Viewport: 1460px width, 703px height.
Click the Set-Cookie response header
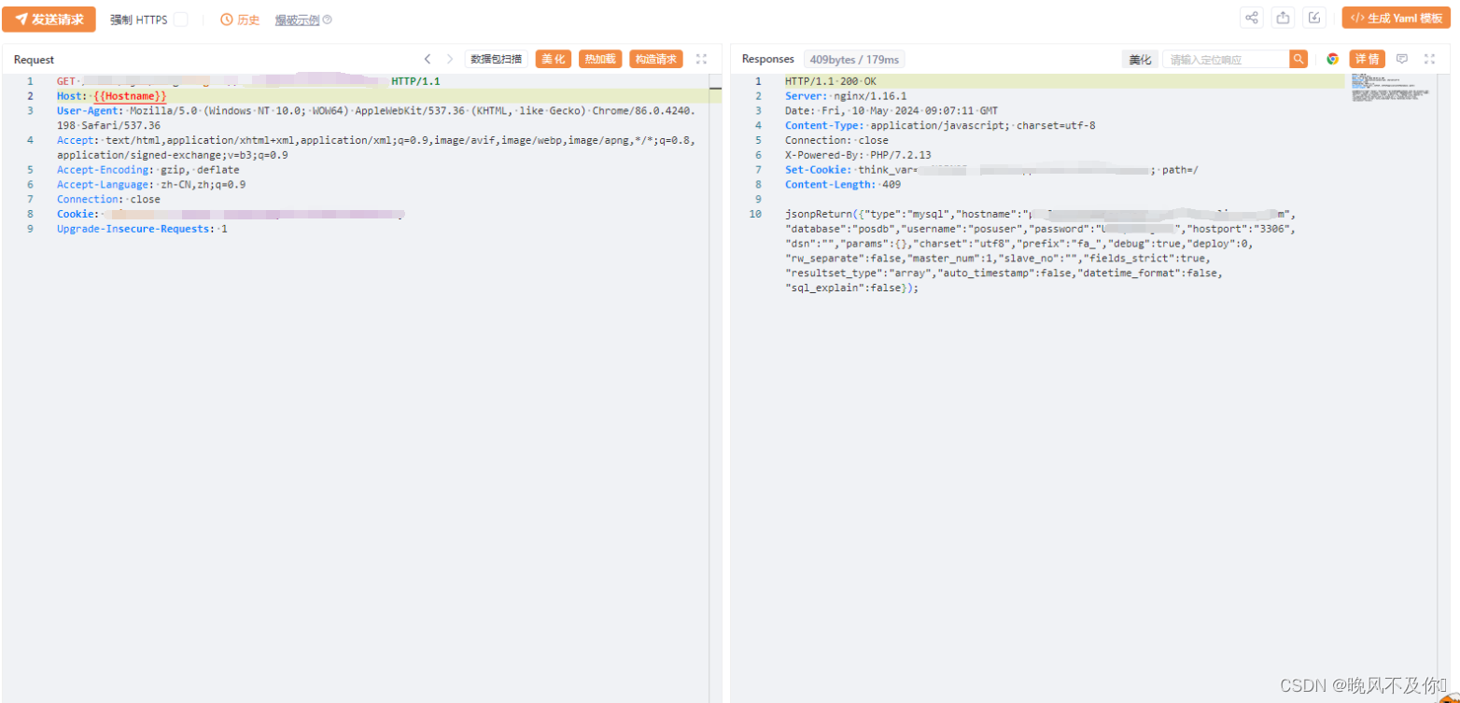pos(818,170)
